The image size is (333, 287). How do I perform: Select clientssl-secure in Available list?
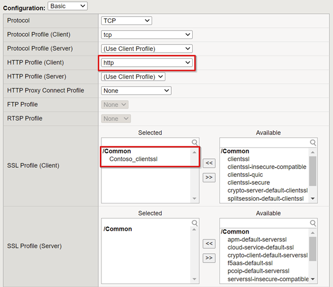tap(249, 183)
